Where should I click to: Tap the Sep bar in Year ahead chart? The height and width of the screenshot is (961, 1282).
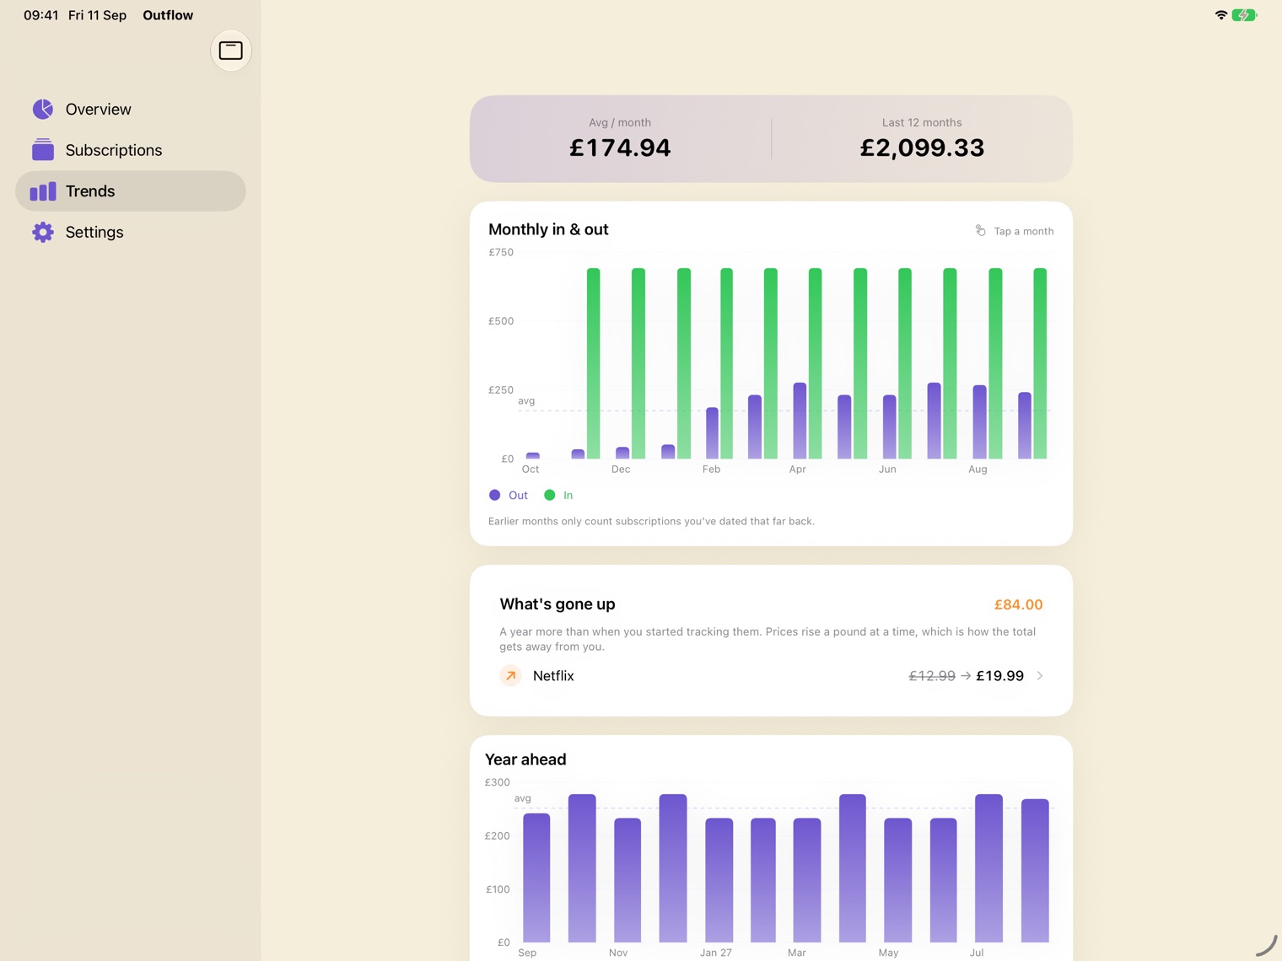[x=536, y=878]
